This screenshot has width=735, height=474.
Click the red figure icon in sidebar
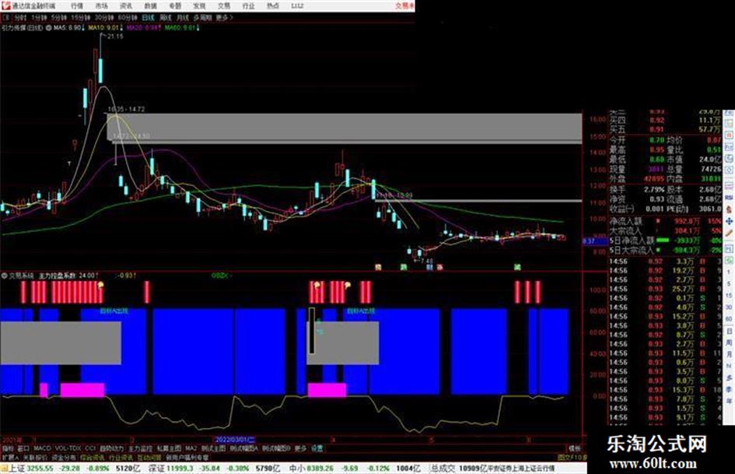click(x=729, y=209)
